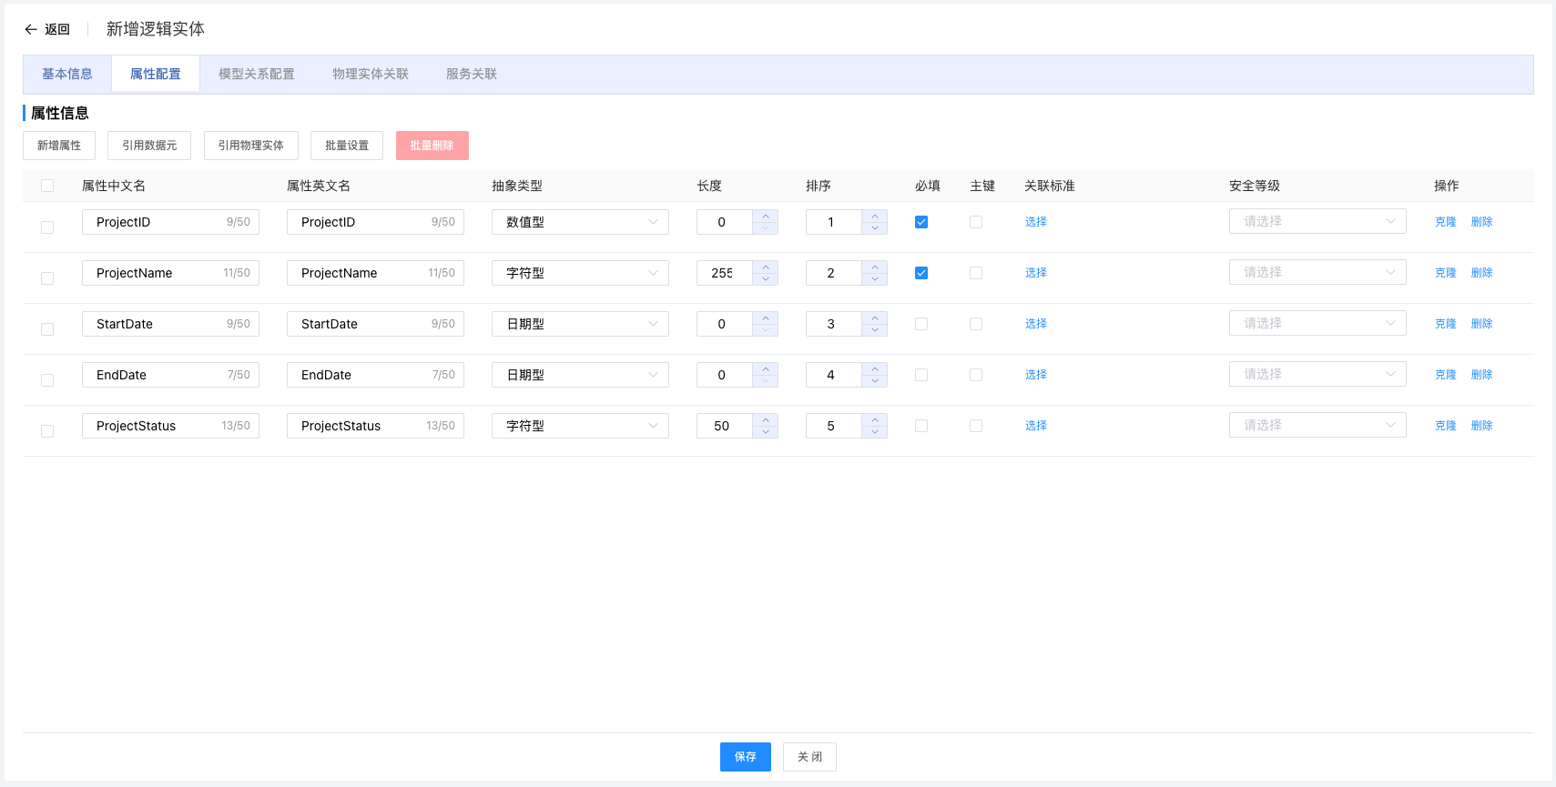This screenshot has width=1556, height=787.
Task: Open 抽象类型 dropdown for EndDate row
Action: pos(580,375)
